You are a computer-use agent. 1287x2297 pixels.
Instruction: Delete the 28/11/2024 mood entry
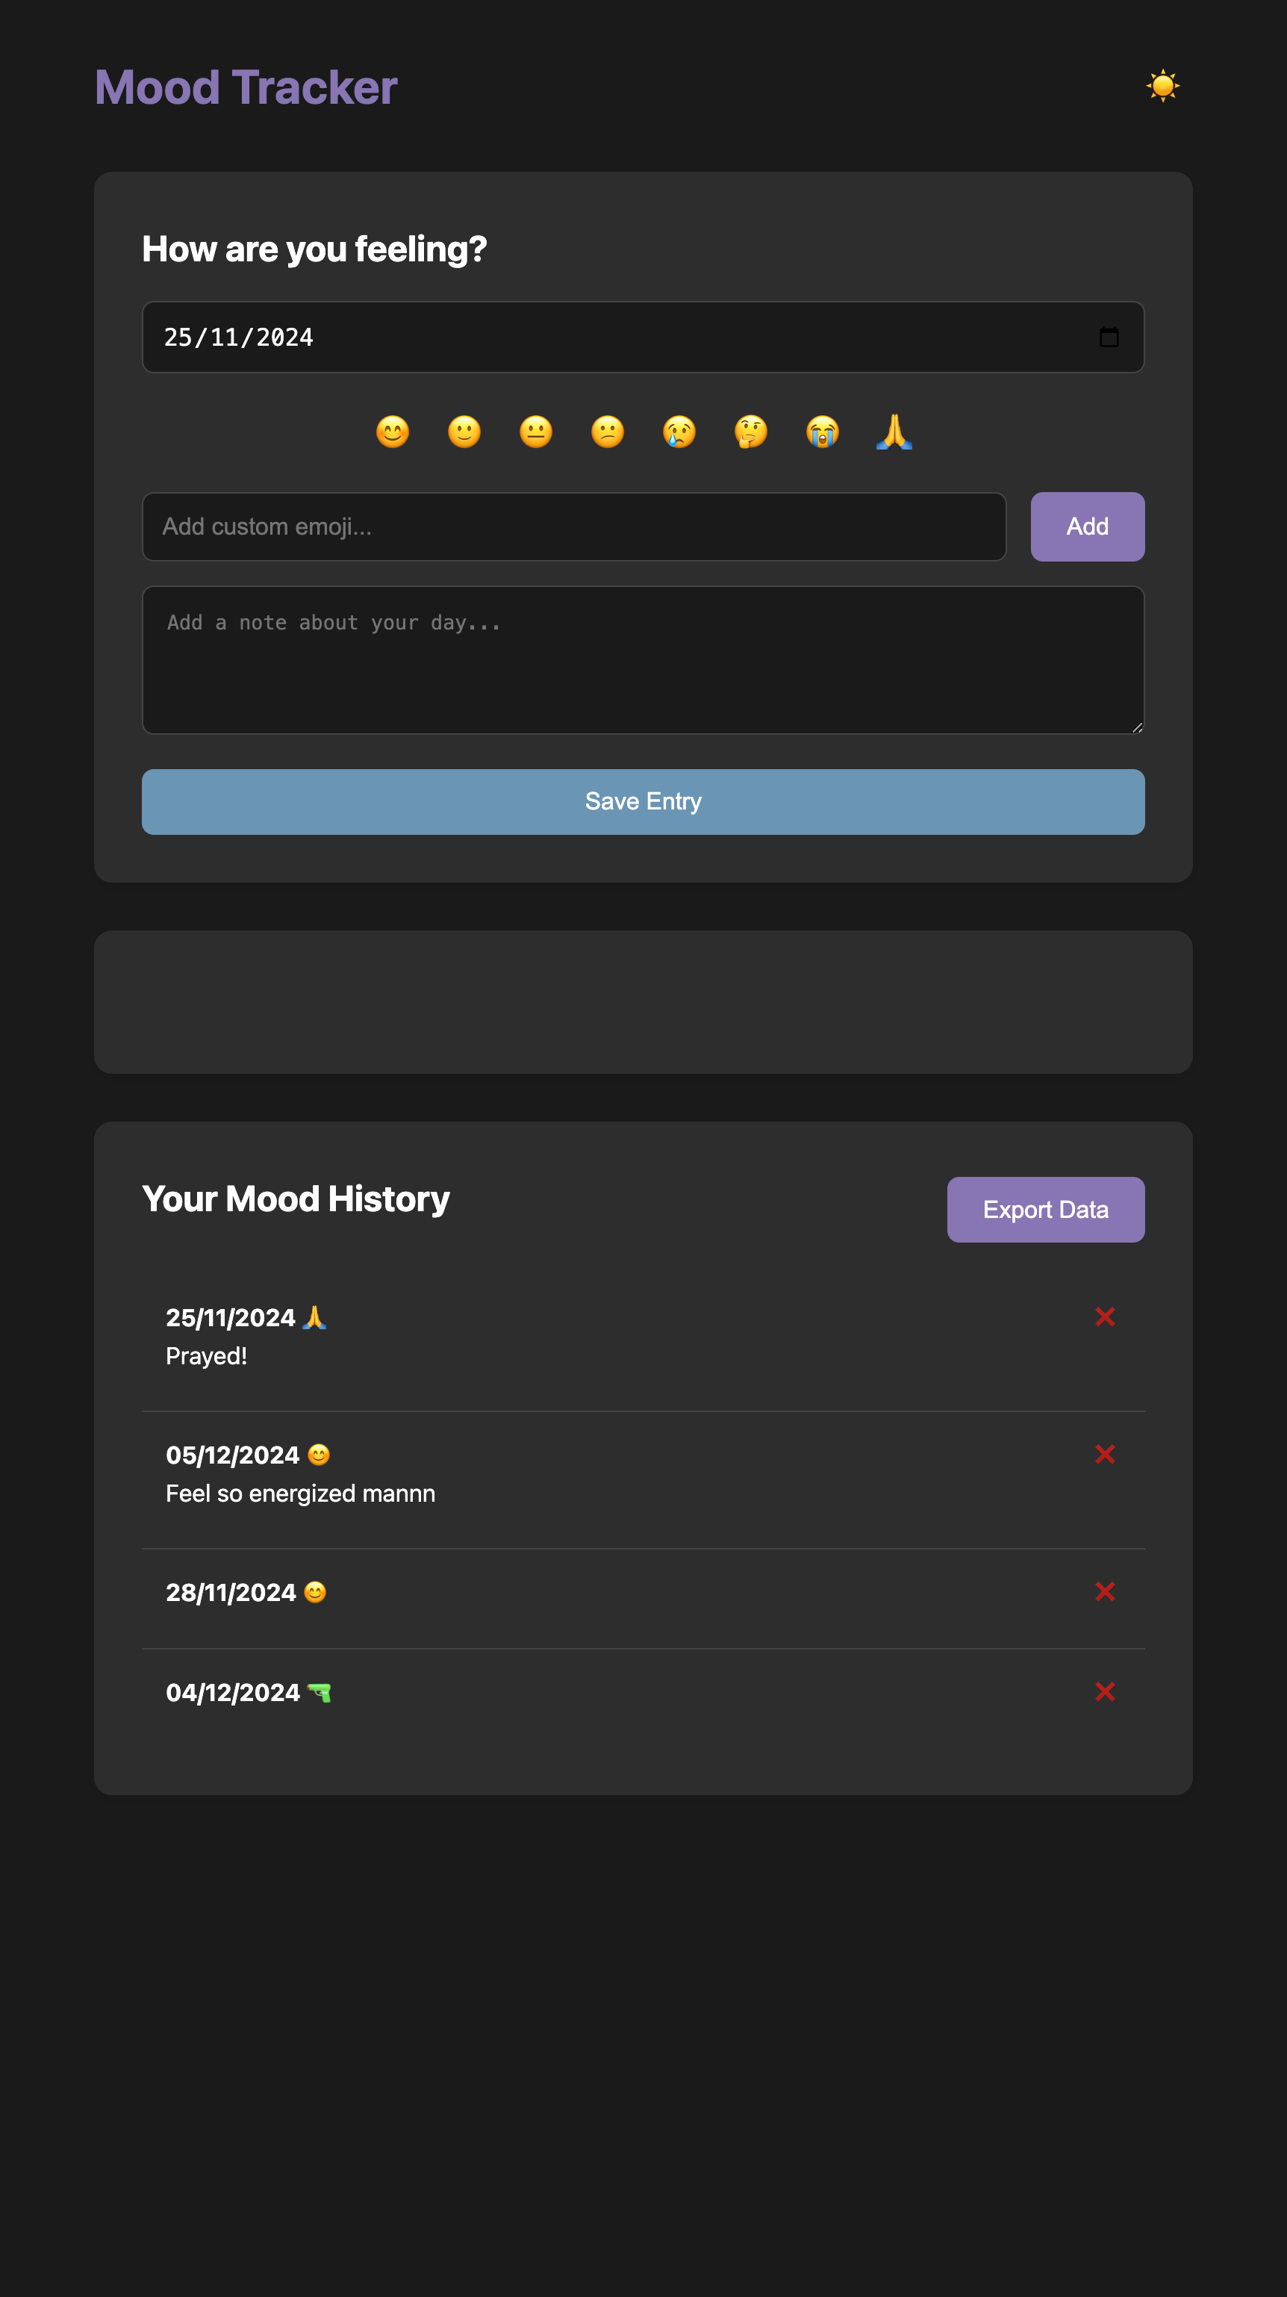[1105, 1591]
